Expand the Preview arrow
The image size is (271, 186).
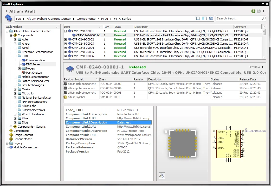point(263,67)
